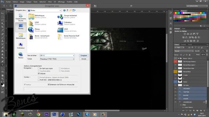The image size is (209, 117).
Task: Click the Annuler button
Action: pyautogui.click(x=84, y=59)
